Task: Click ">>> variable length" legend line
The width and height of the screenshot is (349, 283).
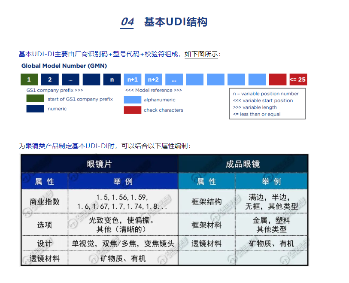Action: (x=255, y=107)
